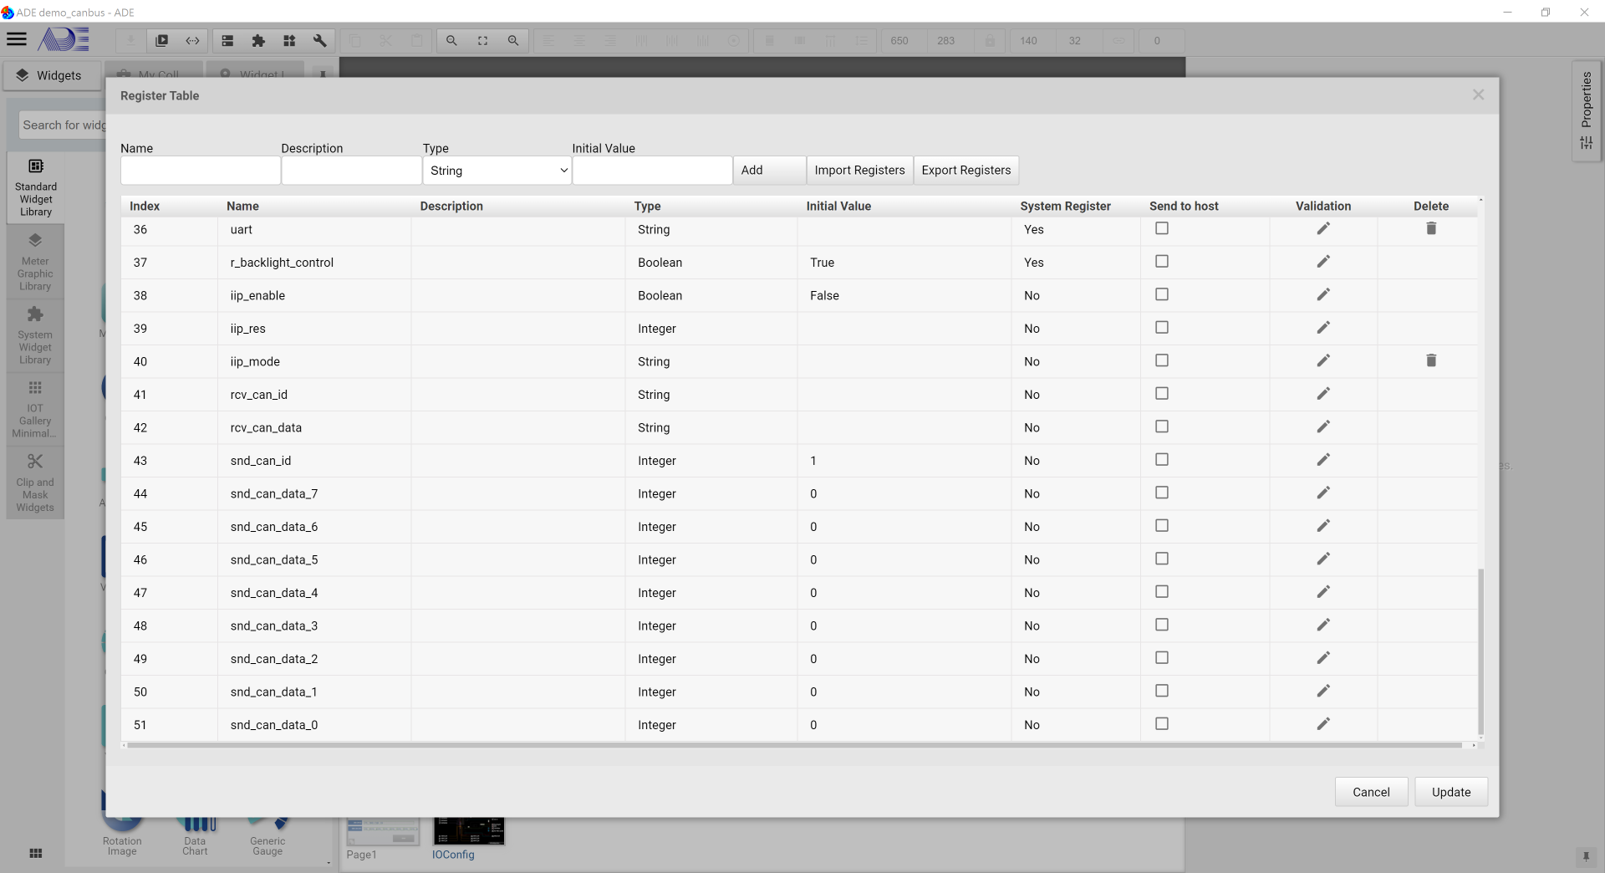Click the Name input field
This screenshot has width=1605, height=873.
click(x=200, y=171)
